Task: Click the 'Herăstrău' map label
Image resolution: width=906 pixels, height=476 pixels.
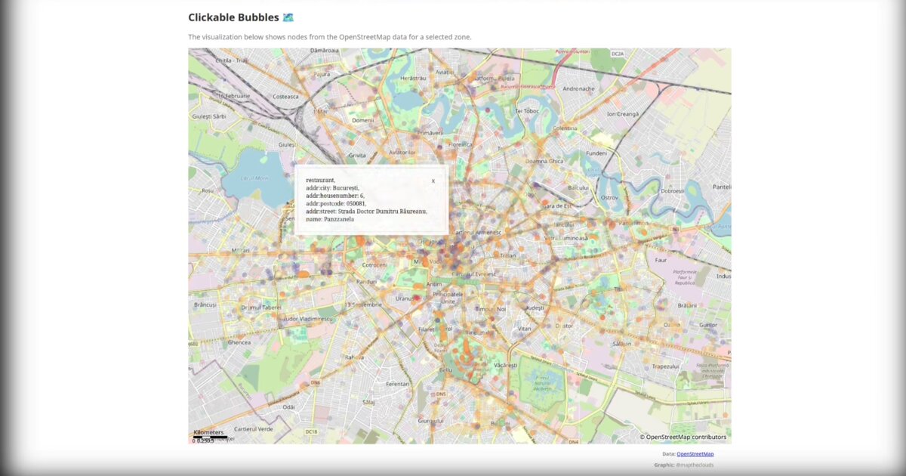Action: (414, 78)
